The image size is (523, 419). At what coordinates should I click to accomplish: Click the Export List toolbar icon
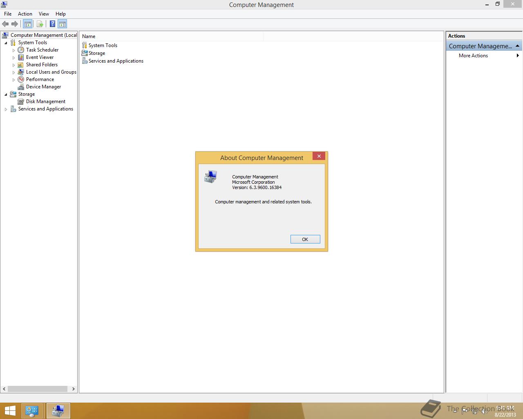pyautogui.click(x=40, y=24)
